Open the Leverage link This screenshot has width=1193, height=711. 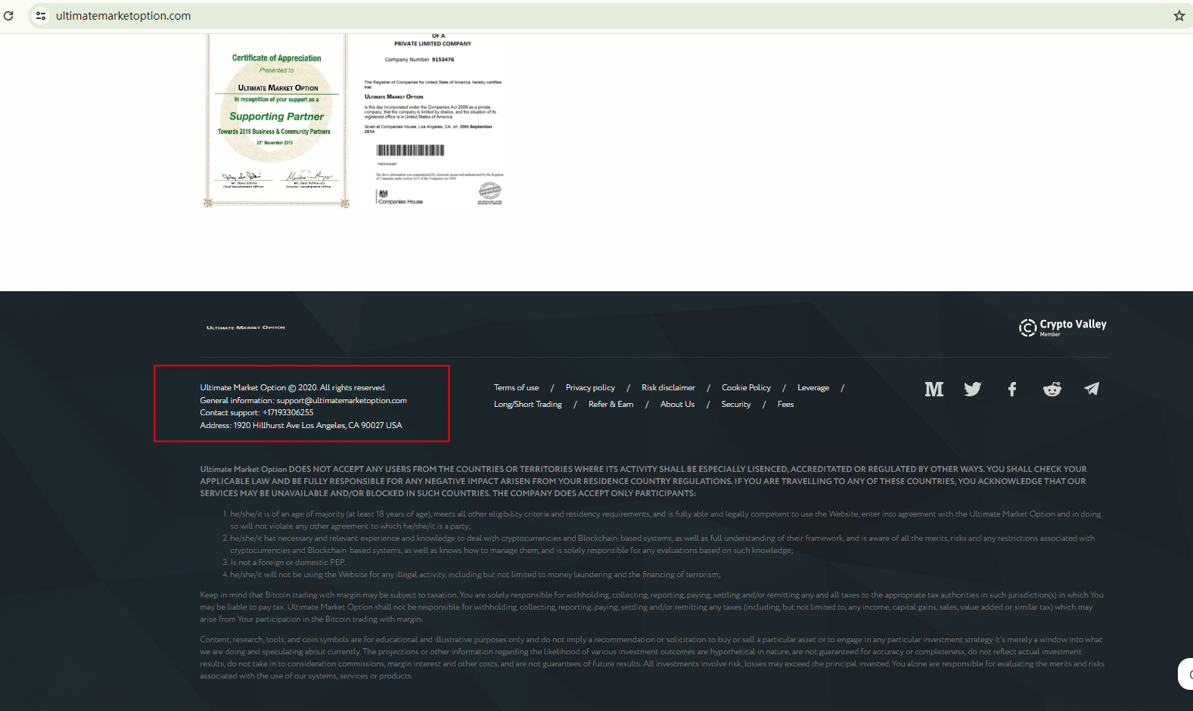[x=813, y=388]
